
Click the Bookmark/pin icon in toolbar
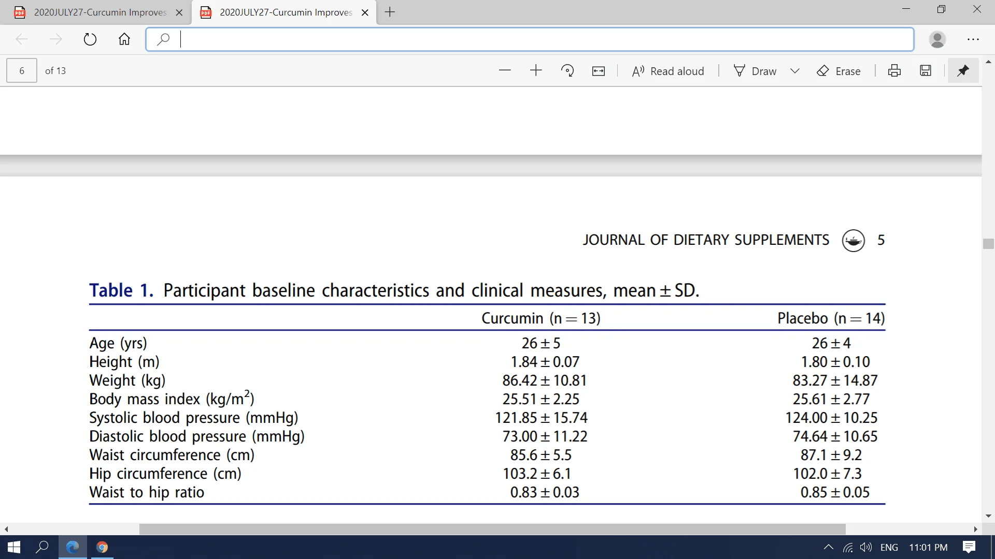[962, 70]
